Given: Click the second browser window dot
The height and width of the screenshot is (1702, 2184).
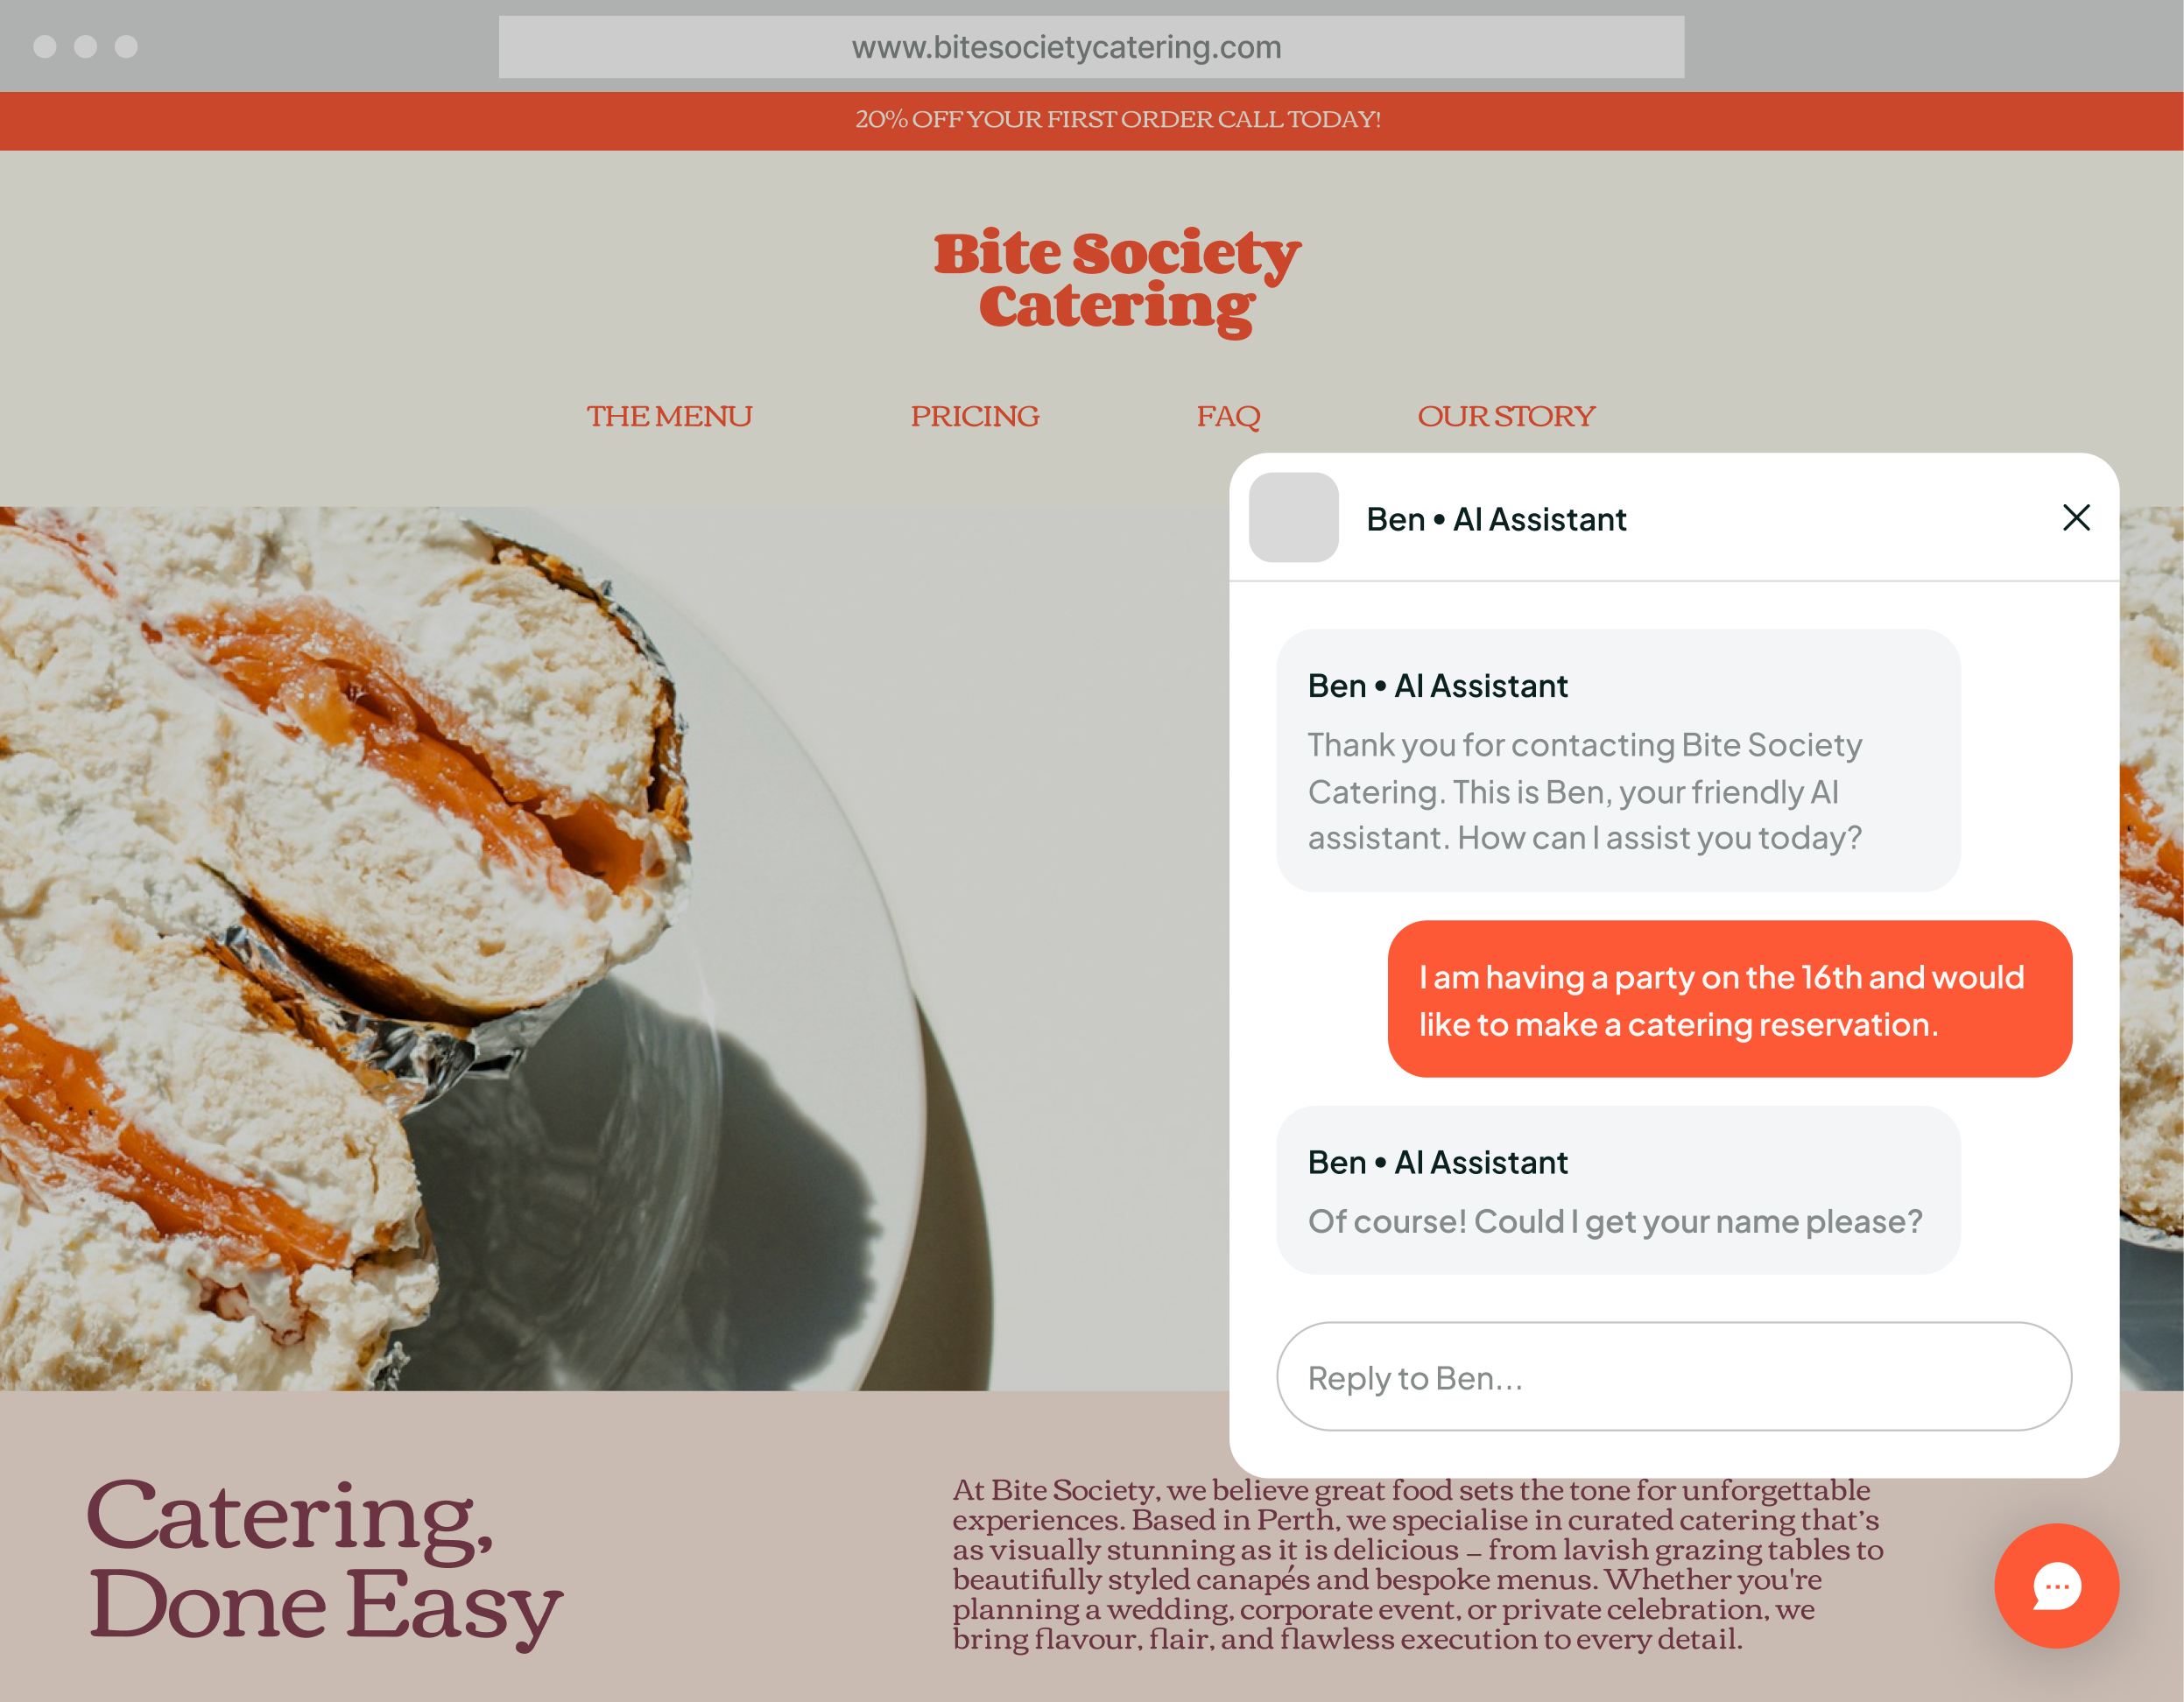Looking at the screenshot, I should click(86, 46).
